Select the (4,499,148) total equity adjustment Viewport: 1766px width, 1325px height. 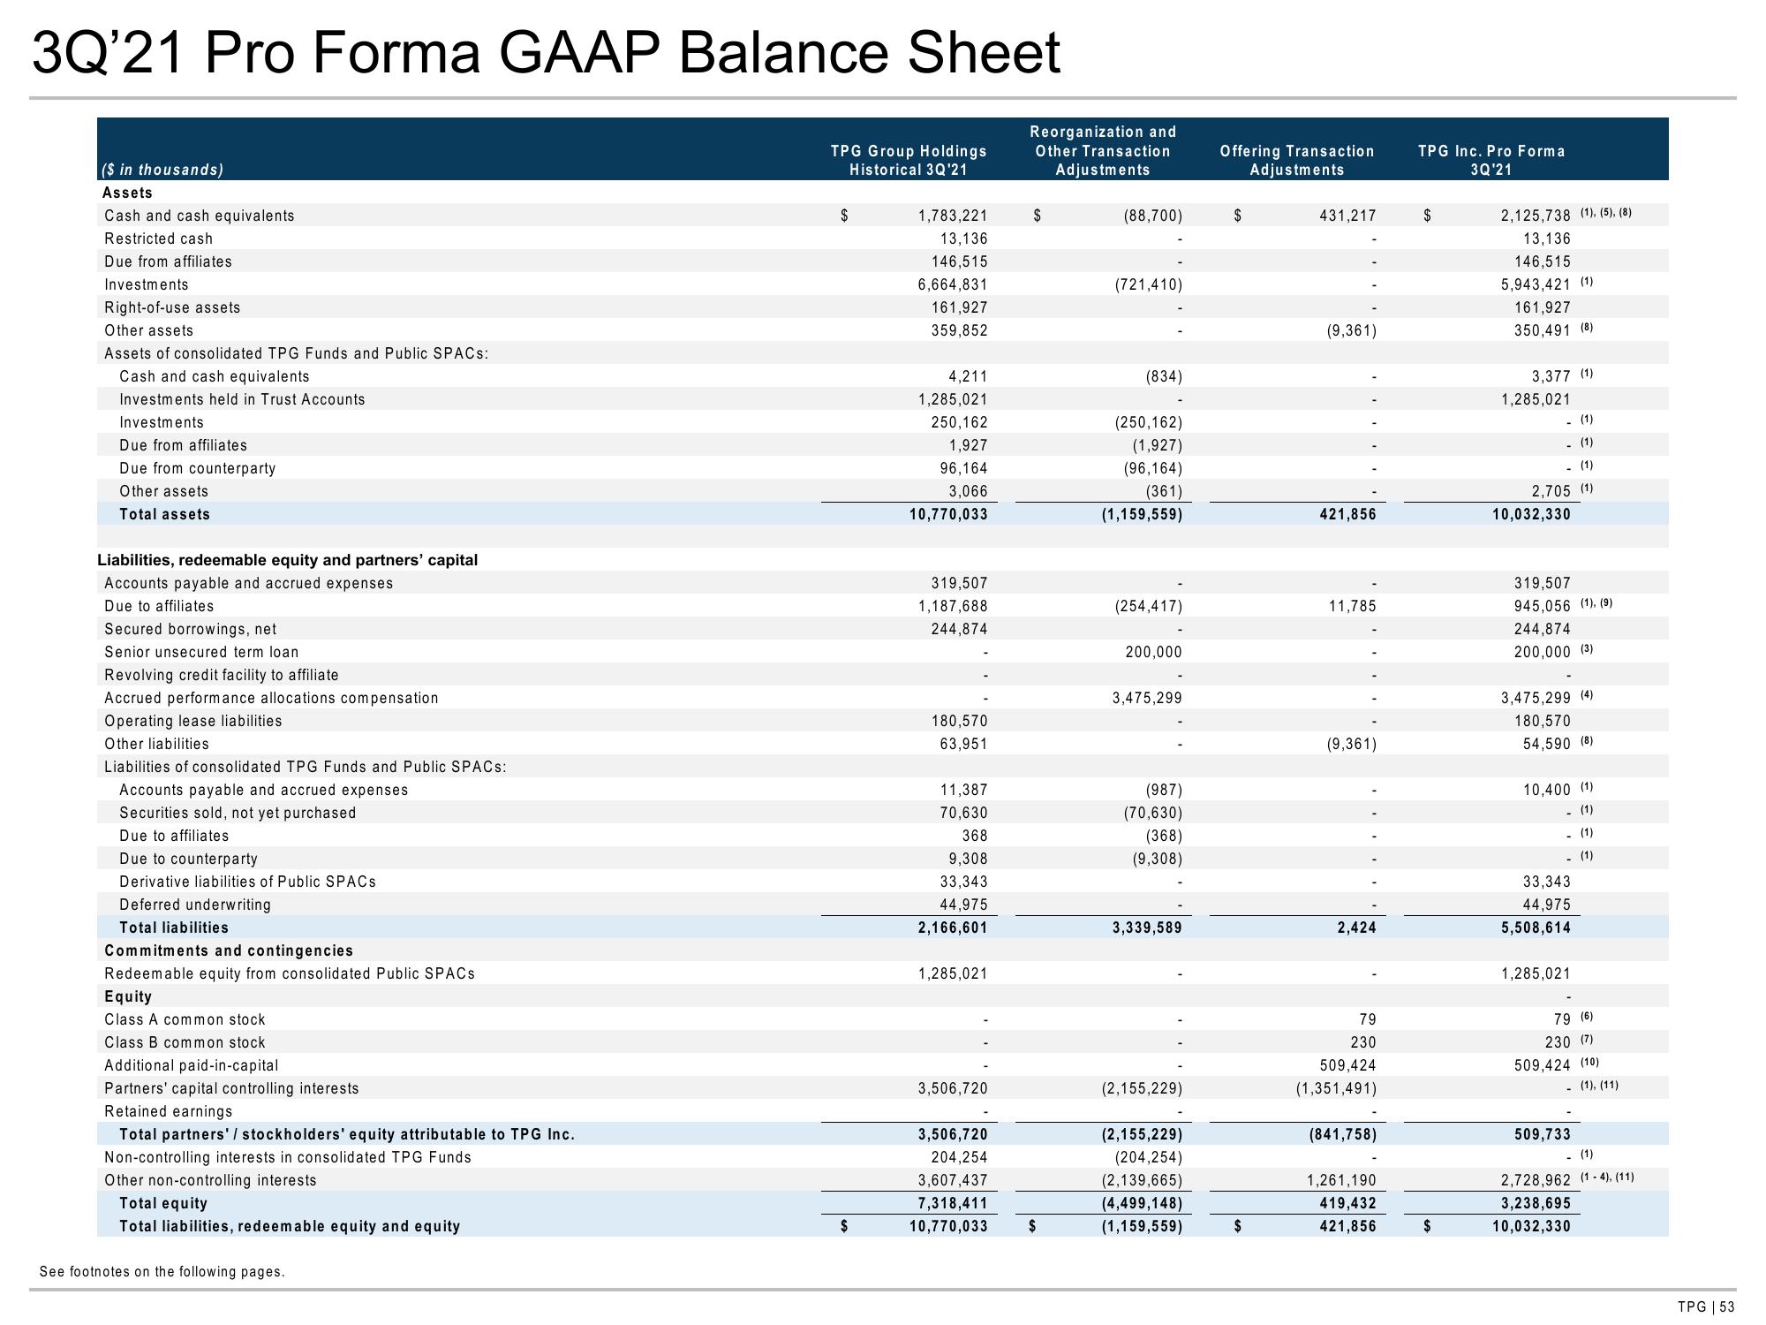coord(1141,1203)
